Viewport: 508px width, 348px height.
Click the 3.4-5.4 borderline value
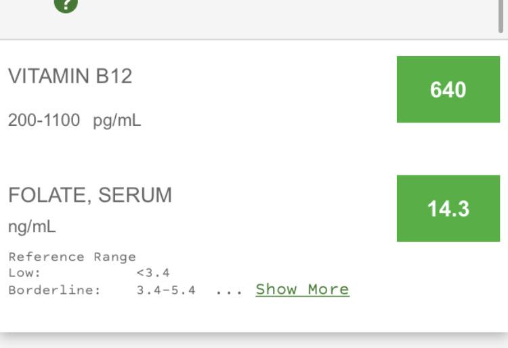click(x=166, y=290)
